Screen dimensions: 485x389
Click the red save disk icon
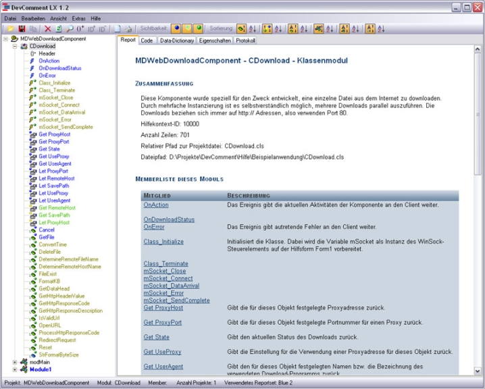pyautogui.click(x=22, y=29)
